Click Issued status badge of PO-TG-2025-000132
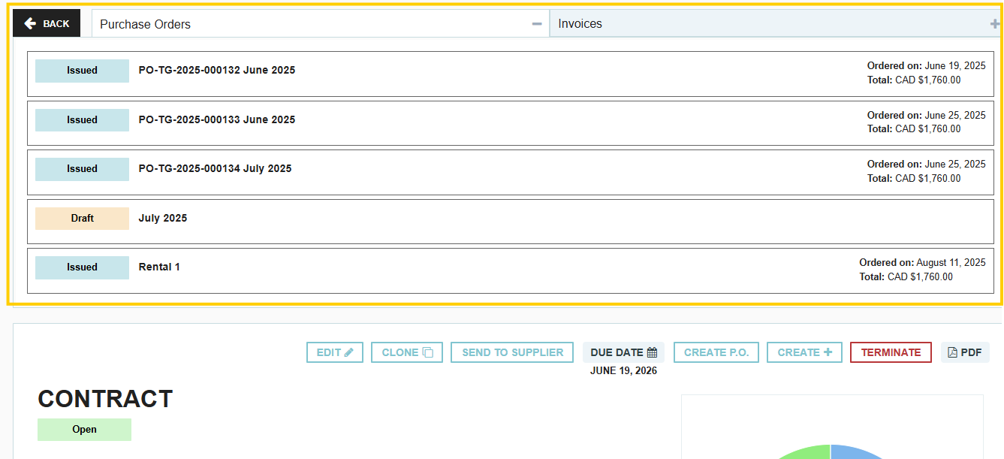The height and width of the screenshot is (459, 1004). point(82,71)
